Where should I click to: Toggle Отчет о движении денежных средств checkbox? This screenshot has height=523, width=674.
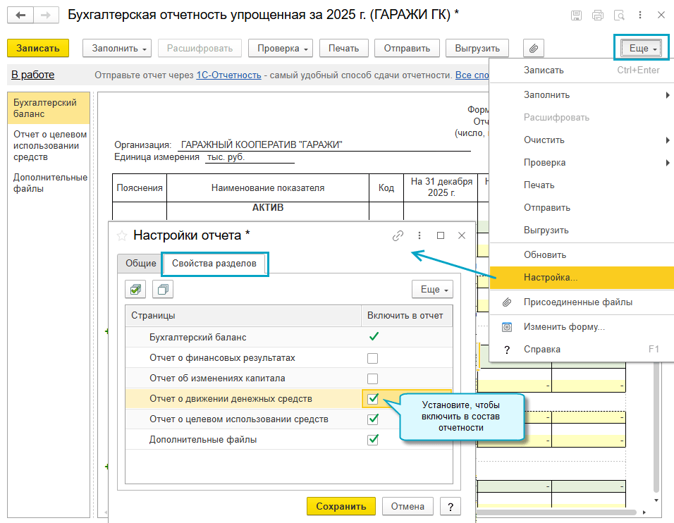pyautogui.click(x=373, y=399)
